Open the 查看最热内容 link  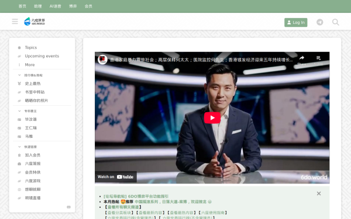coord(181,213)
